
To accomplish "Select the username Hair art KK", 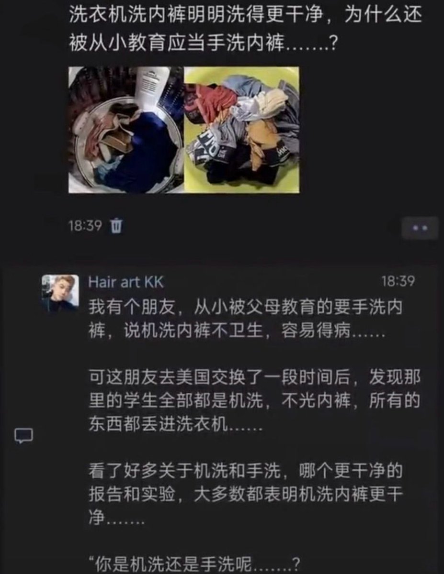I will pos(125,282).
